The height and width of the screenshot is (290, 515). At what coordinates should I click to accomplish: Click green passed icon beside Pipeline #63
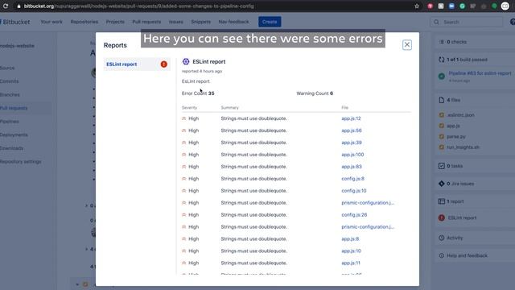442,77
